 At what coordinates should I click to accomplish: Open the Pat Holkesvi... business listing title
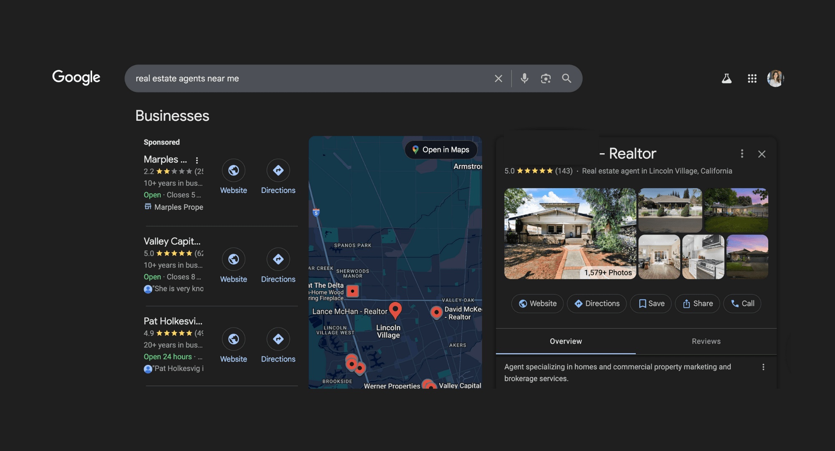click(173, 321)
